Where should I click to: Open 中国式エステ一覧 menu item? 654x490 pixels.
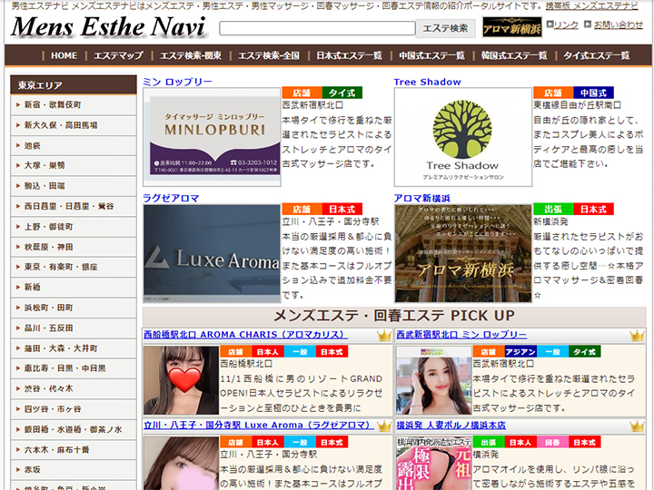point(431,55)
